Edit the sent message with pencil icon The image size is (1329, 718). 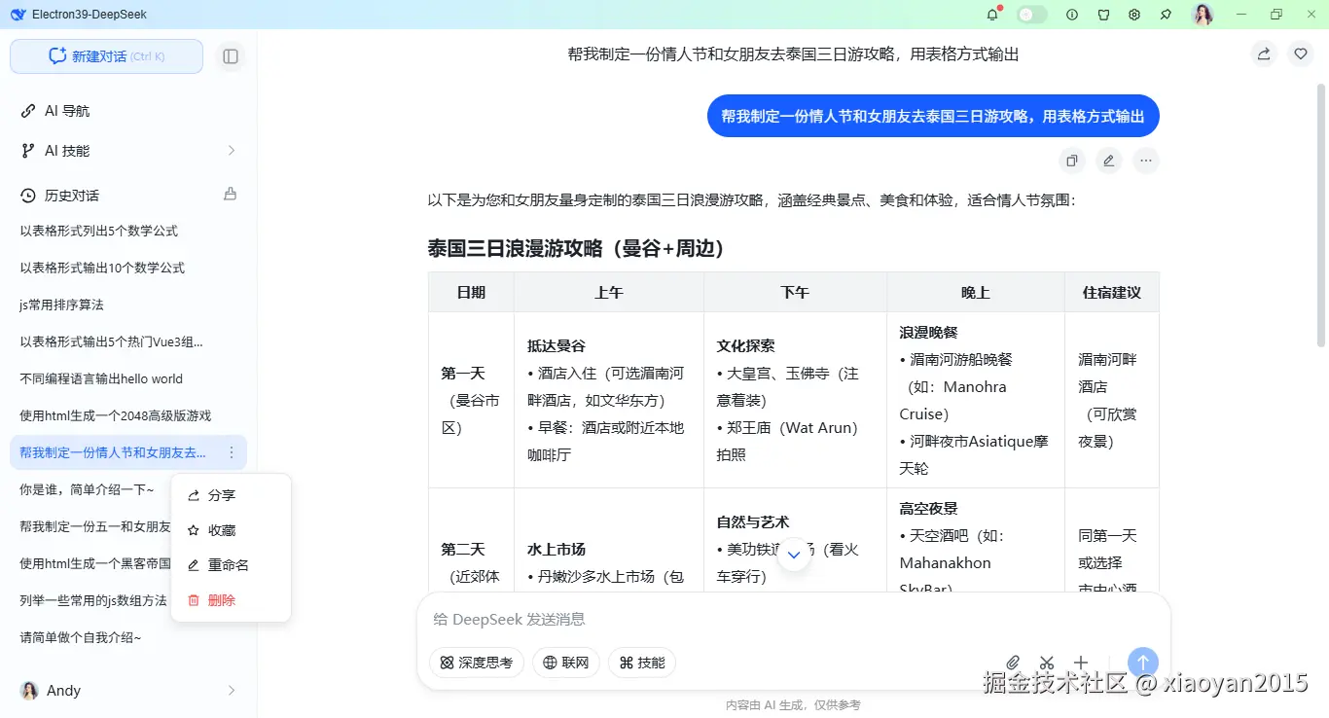[x=1109, y=160]
